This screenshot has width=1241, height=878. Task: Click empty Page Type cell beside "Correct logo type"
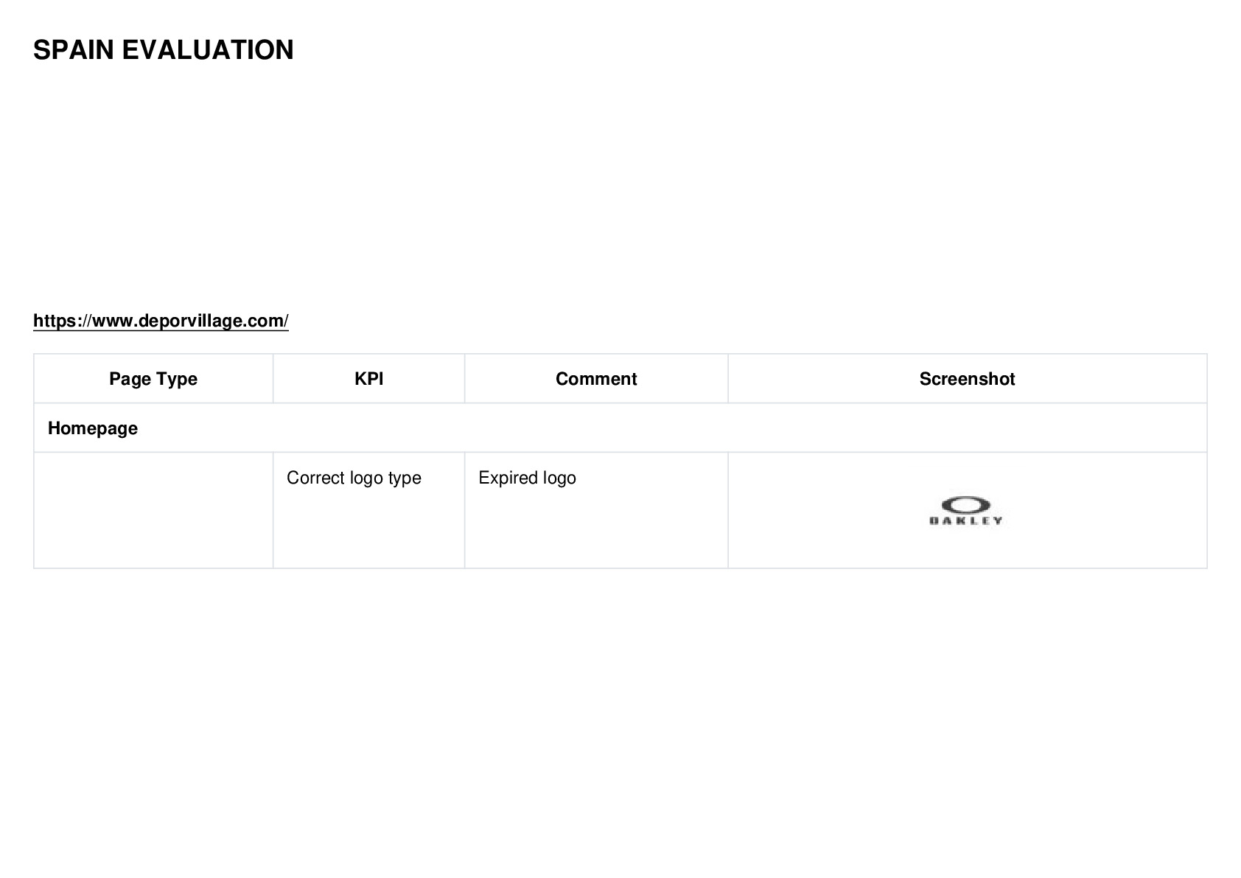(153, 510)
